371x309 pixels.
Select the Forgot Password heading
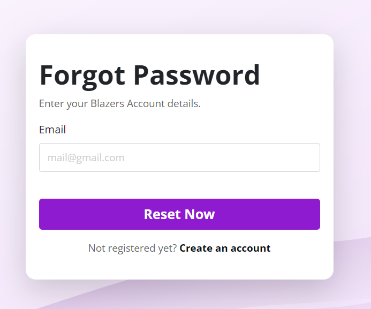[x=149, y=75]
